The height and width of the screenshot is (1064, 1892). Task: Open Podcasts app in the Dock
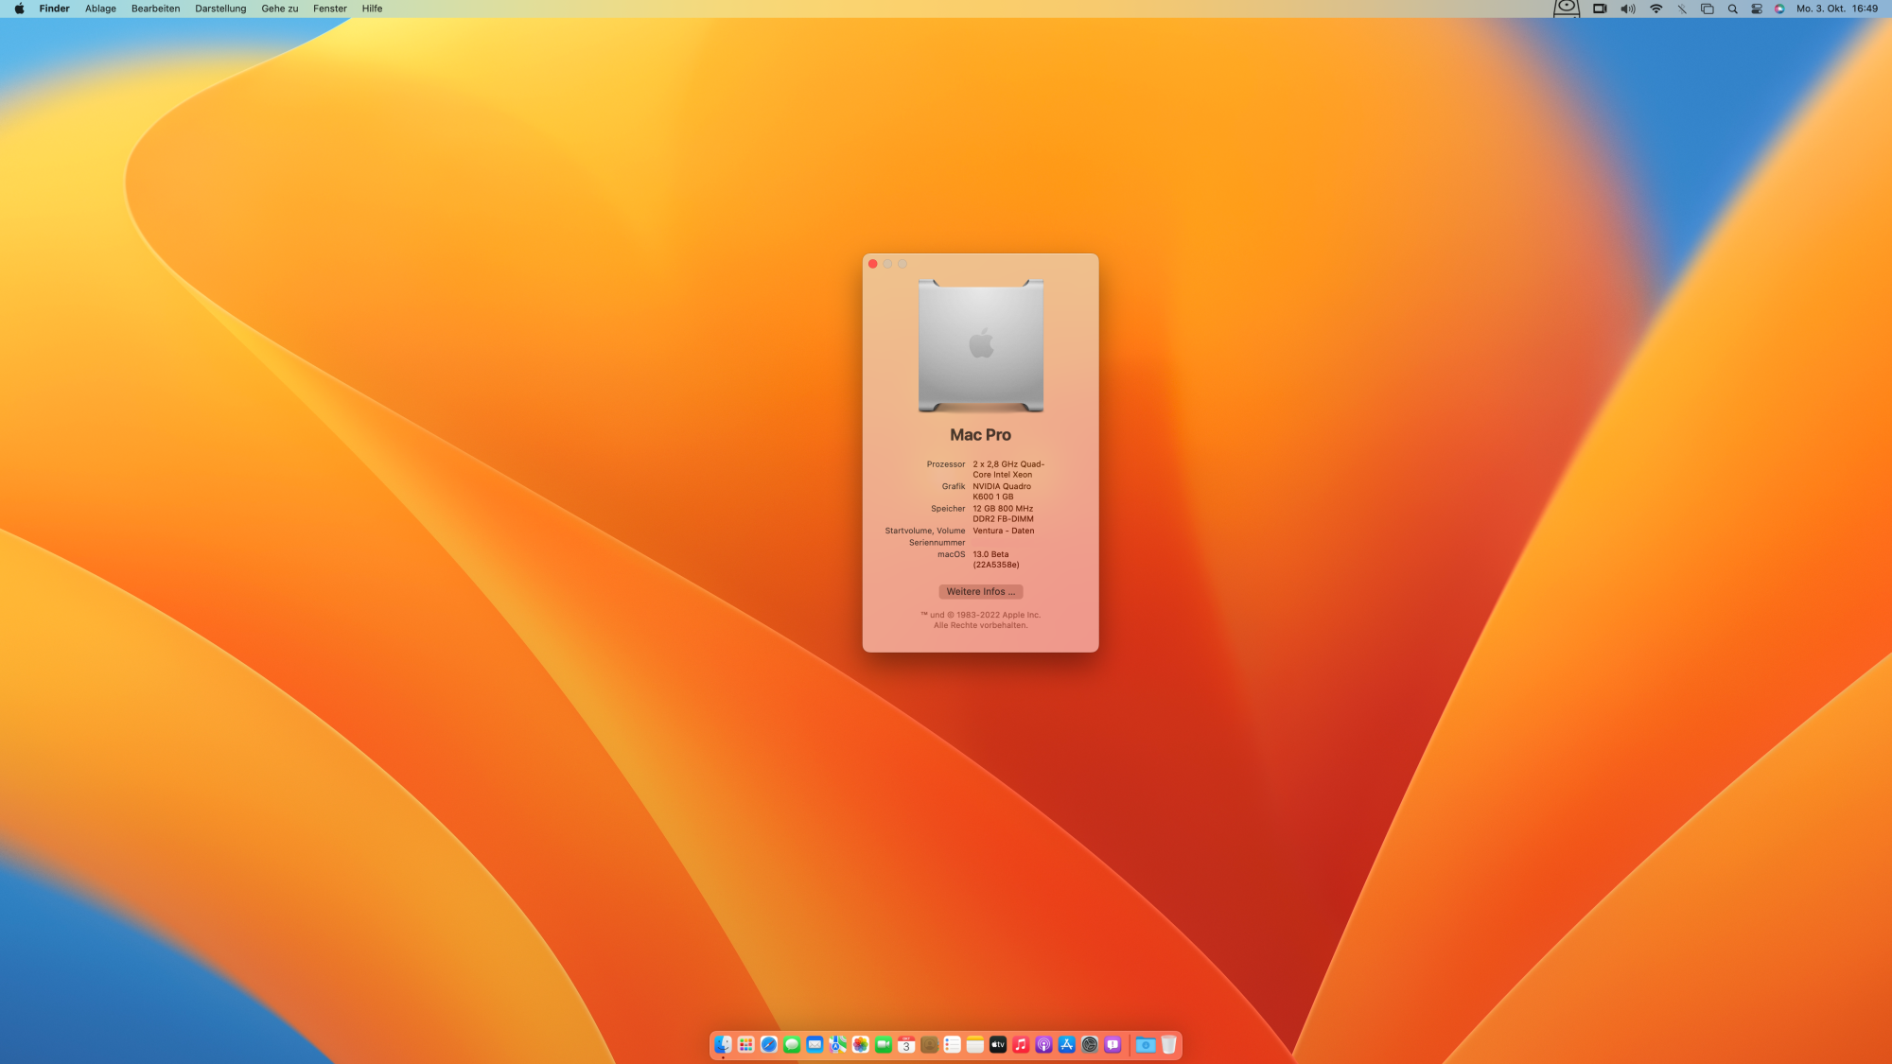coord(1043,1044)
